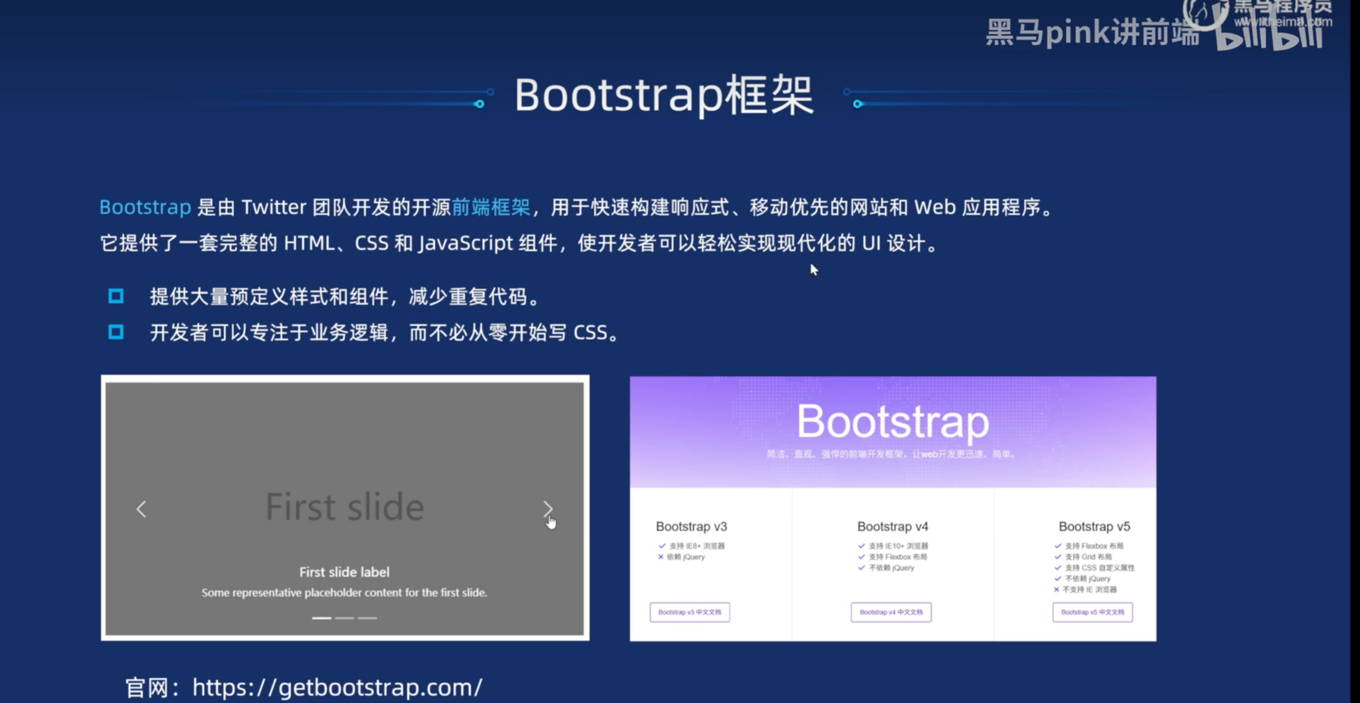
Task: Click the previous-slide left chevron in the carousel
Action: 141,508
